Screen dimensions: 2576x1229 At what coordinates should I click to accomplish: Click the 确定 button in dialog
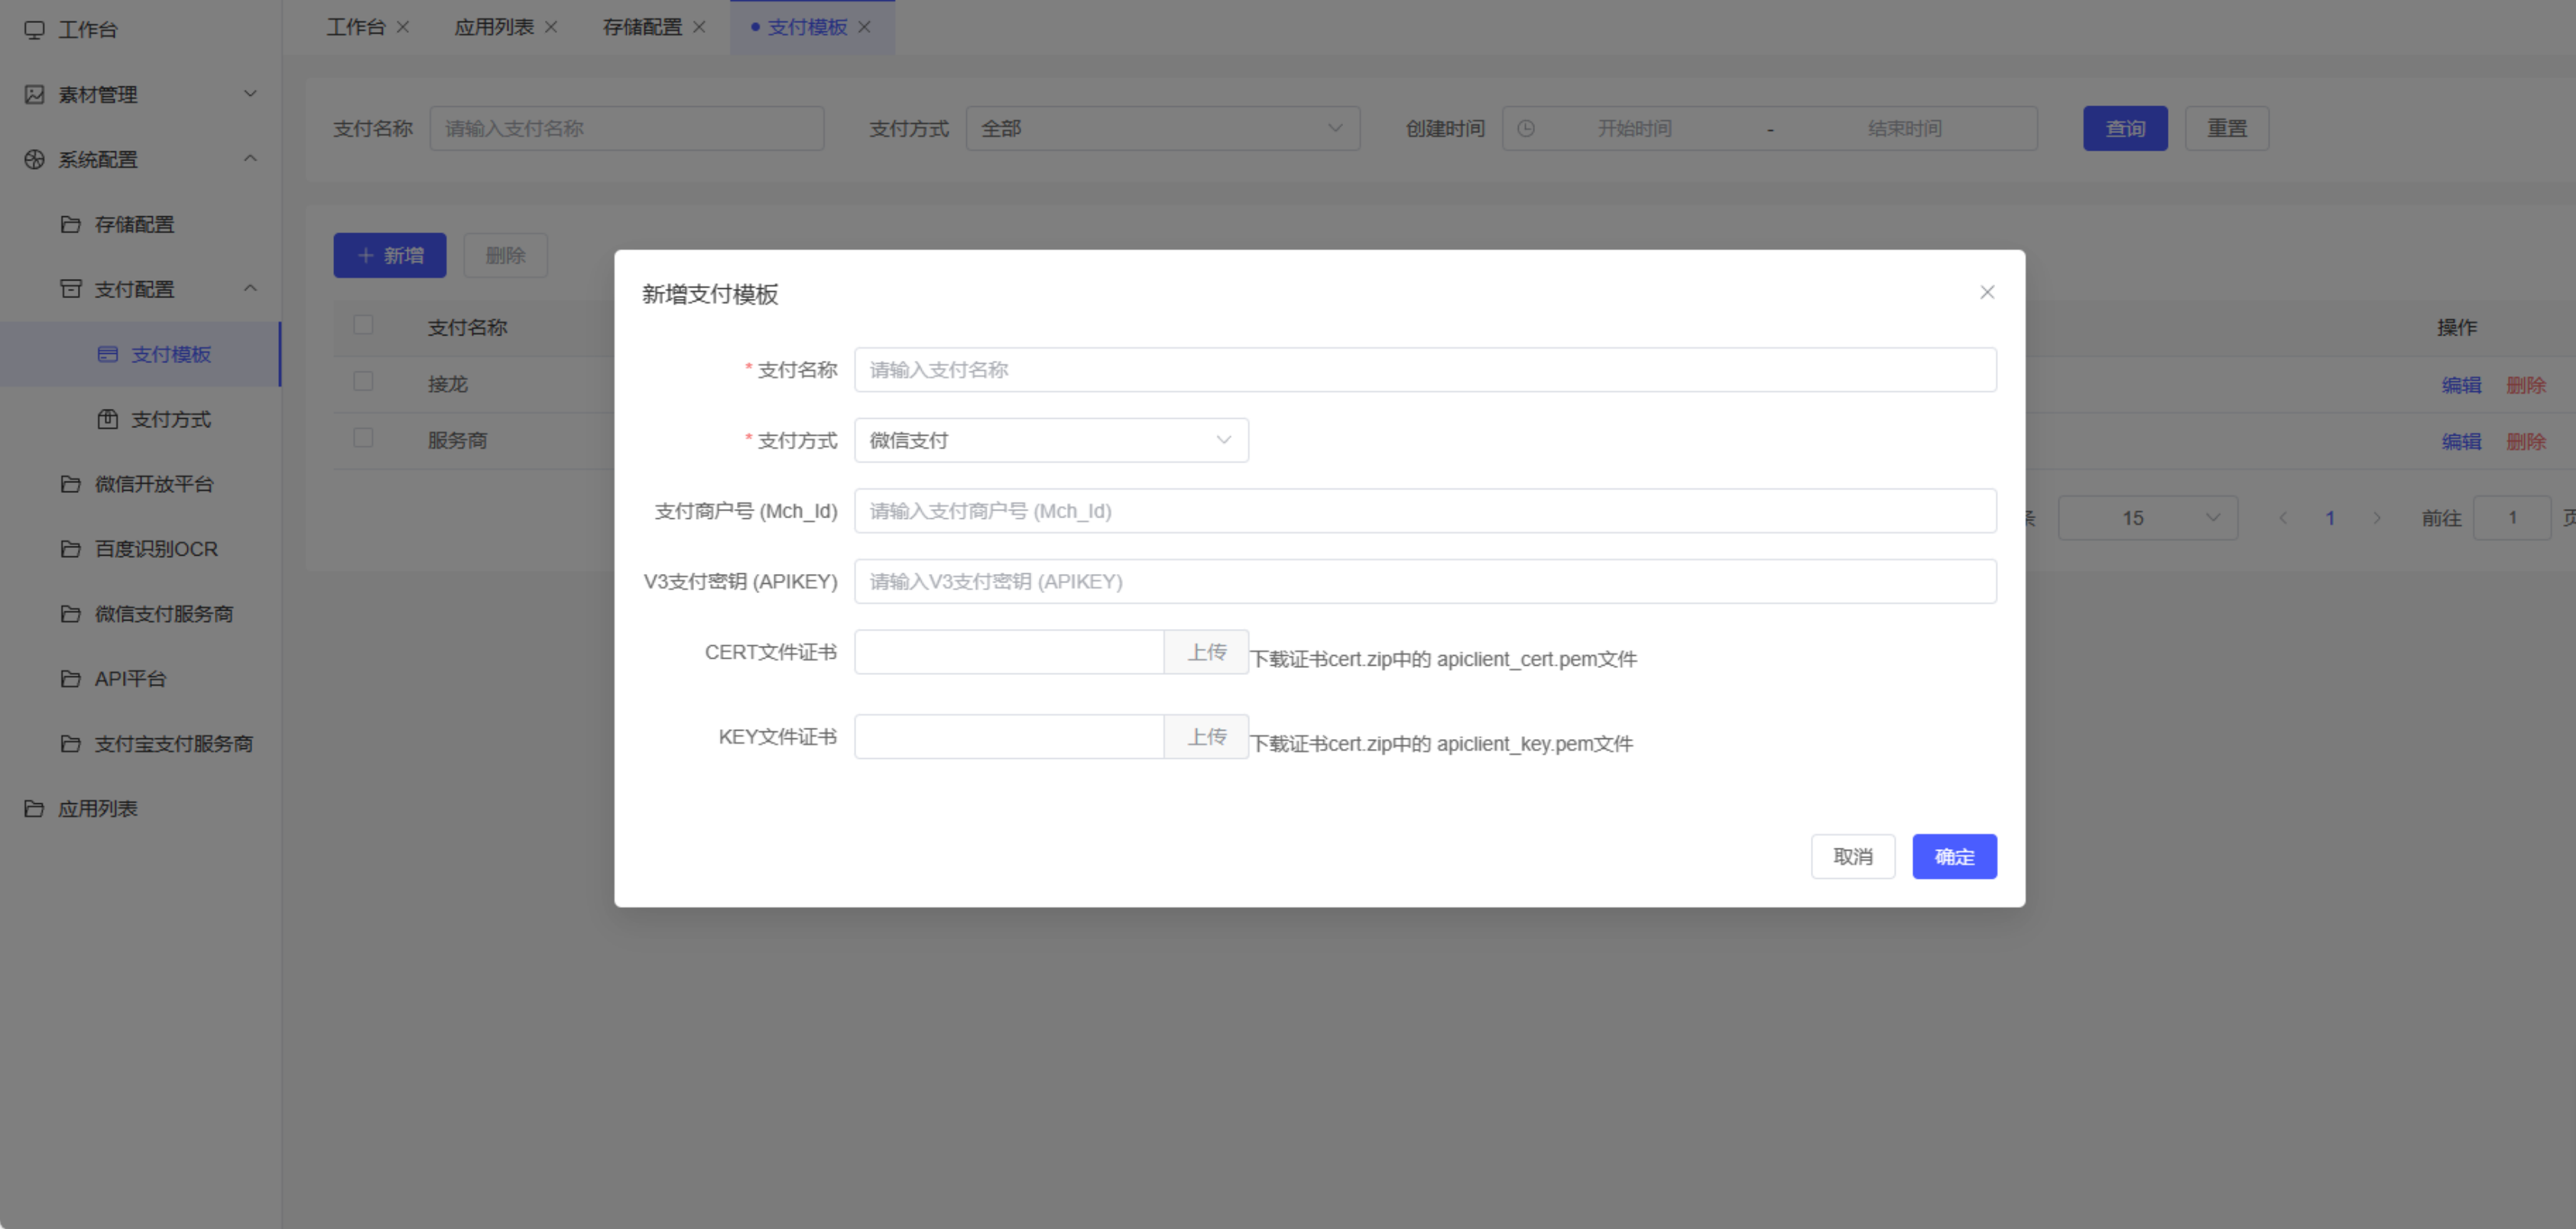coord(1954,857)
